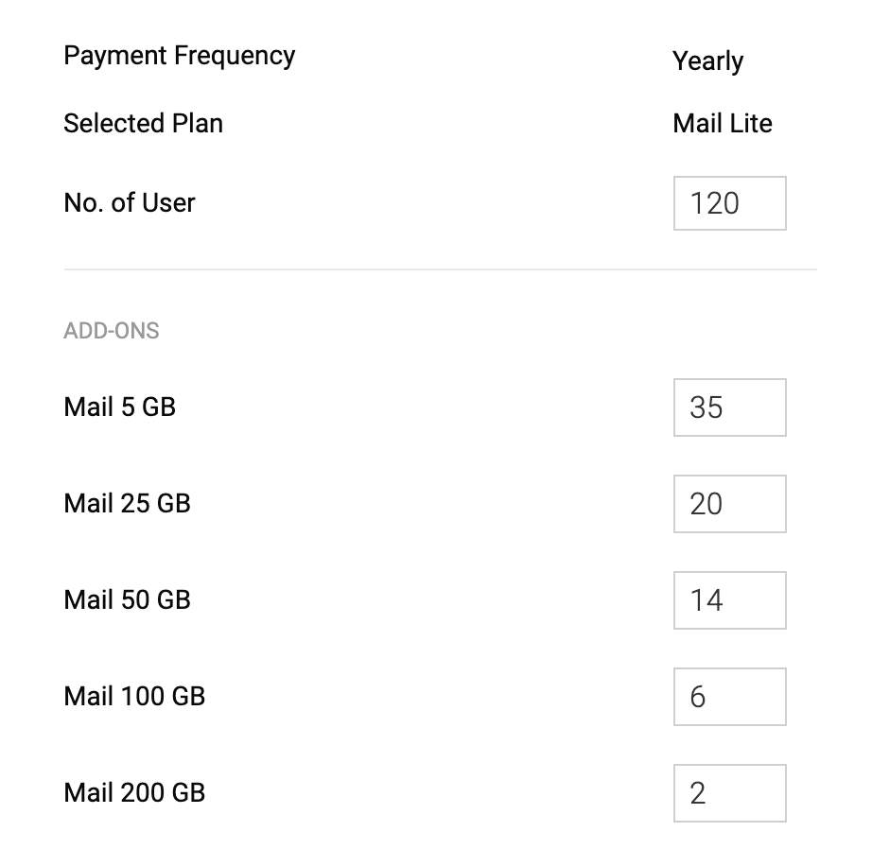The height and width of the screenshot is (849, 872).
Task: Click the ADD-ONS section heading
Action: 112,331
